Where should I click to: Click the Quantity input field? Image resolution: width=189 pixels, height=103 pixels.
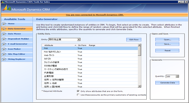(x=171, y=76)
